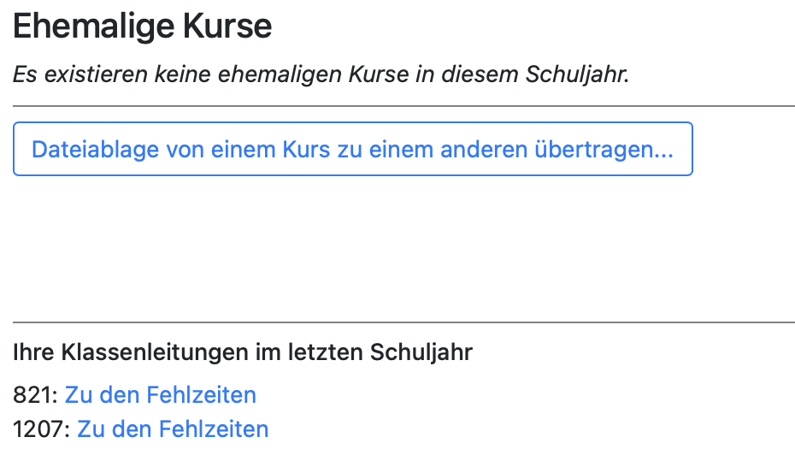The height and width of the screenshot is (455, 795).
Task: Click the 1207: class label
Action: coord(42,428)
